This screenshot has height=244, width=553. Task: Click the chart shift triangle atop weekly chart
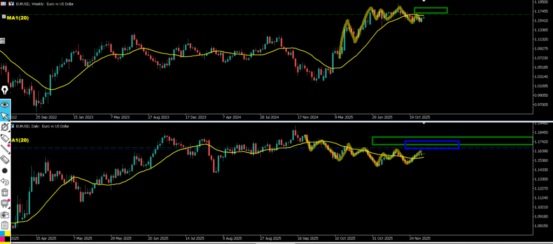coord(423,1)
